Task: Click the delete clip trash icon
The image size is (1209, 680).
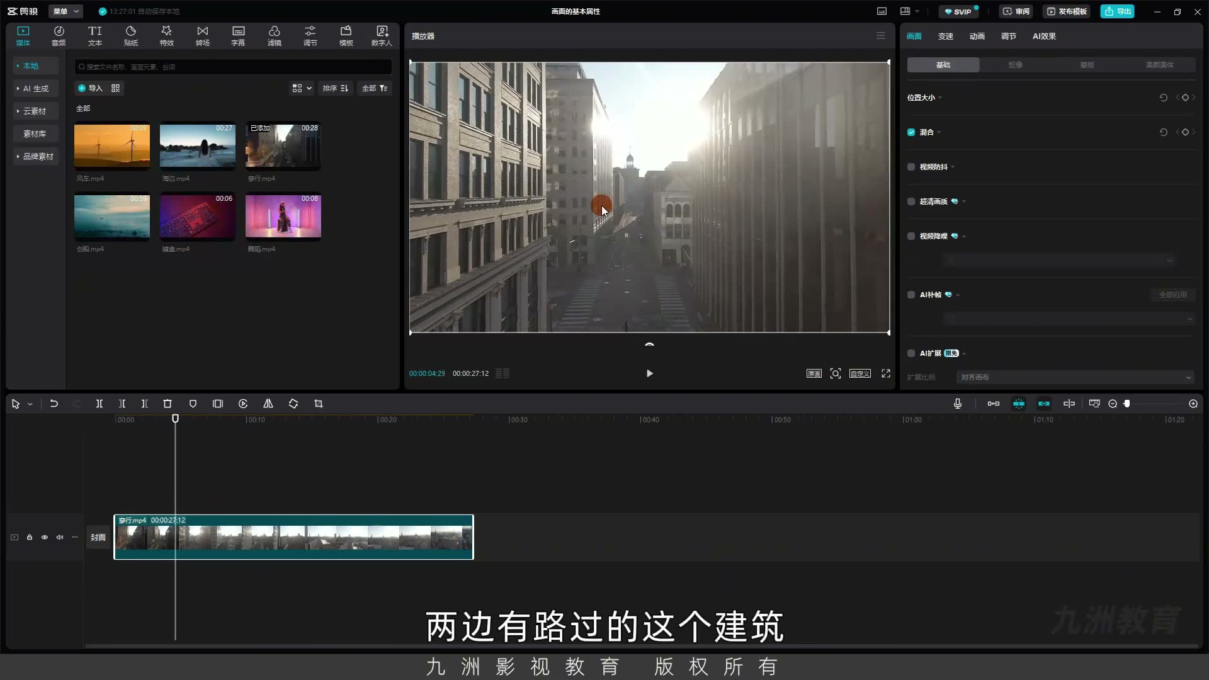Action: [167, 404]
